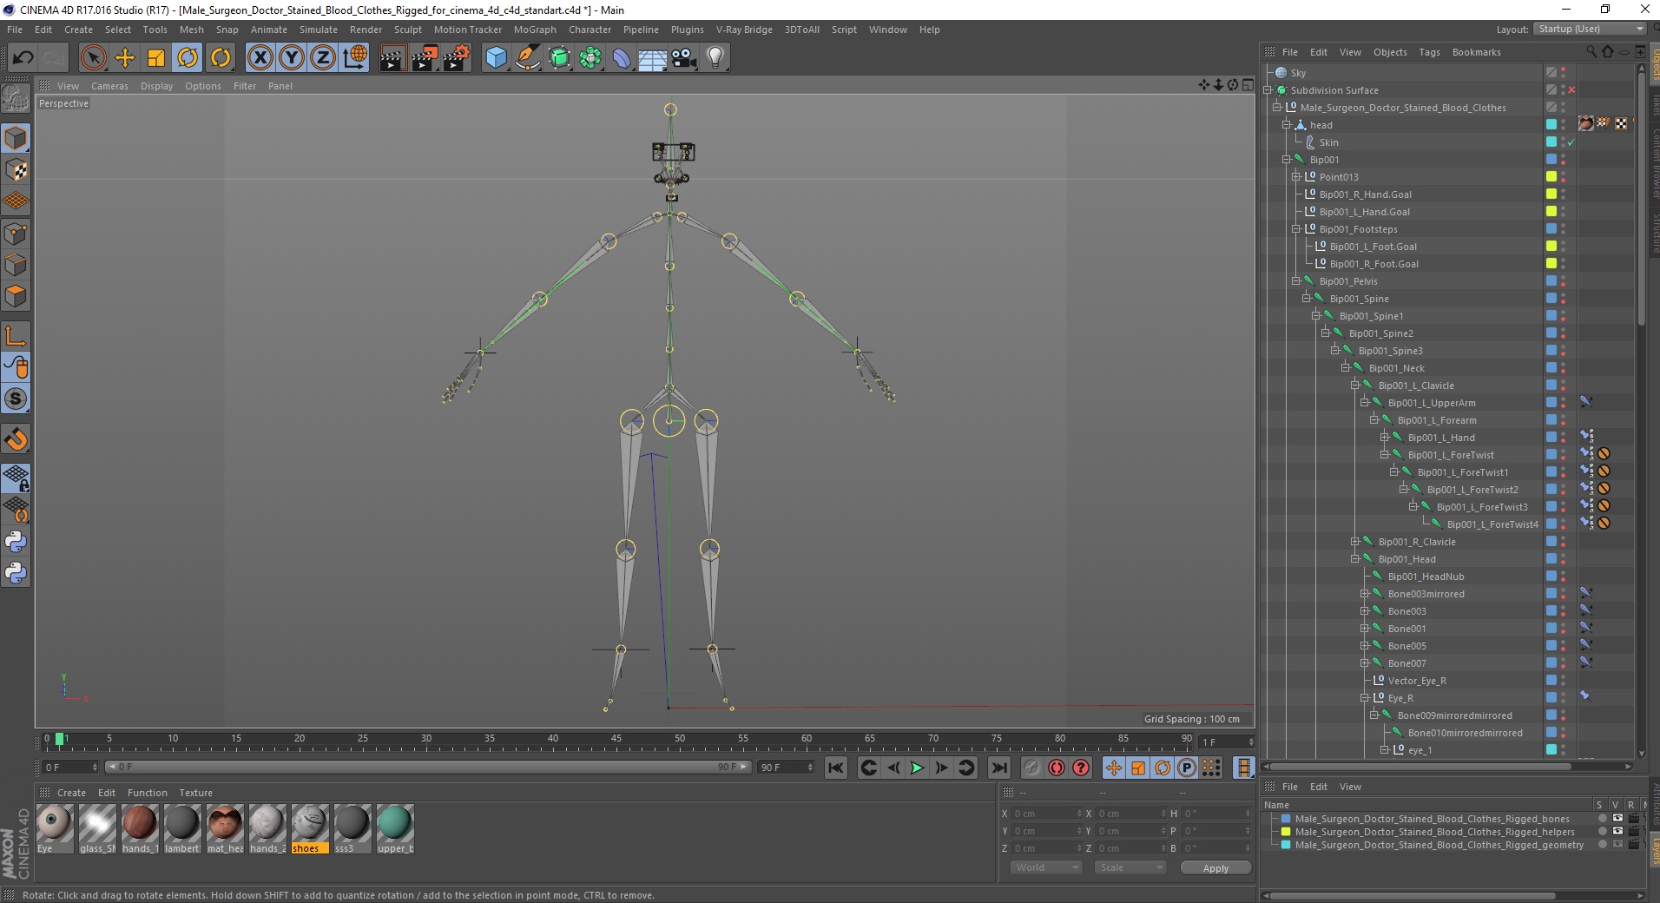The height and width of the screenshot is (903, 1660).
Task: Switch to Polygons mode
Action: [16, 296]
